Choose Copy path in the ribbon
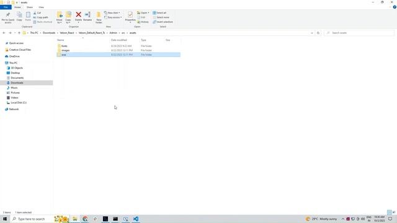 tap(40, 17)
